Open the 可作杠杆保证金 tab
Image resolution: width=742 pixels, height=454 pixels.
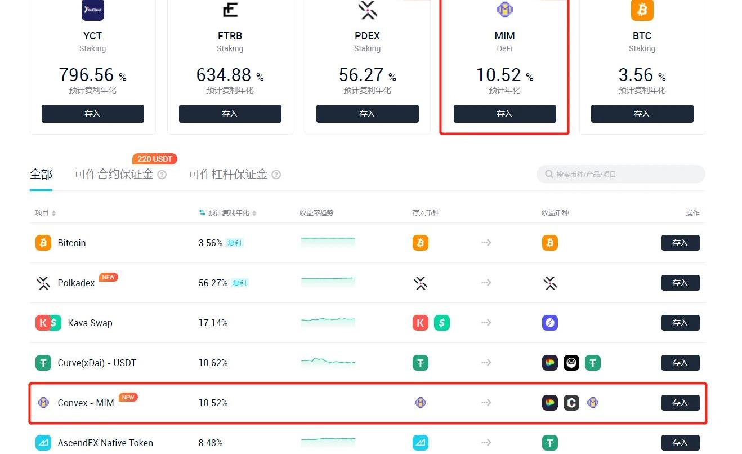click(228, 174)
